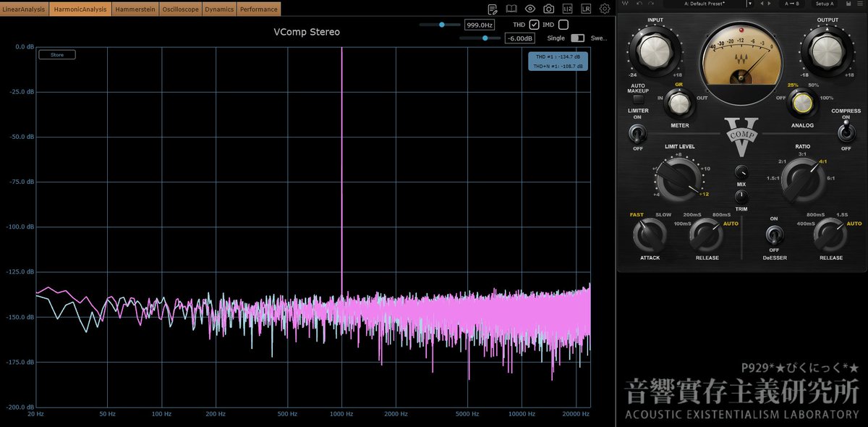Click the Store button on the graph
This screenshot has width=868, height=427.
(57, 54)
